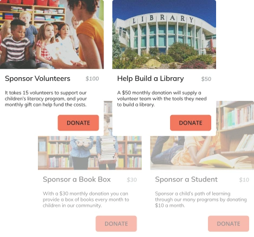This screenshot has height=237, width=254.
Task: Click the description about 15 volunteers
Action: pos(46,99)
